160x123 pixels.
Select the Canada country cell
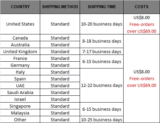(20, 38)
